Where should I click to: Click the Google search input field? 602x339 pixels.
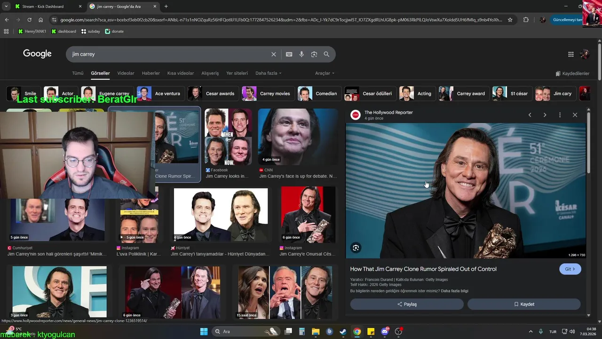(x=169, y=54)
